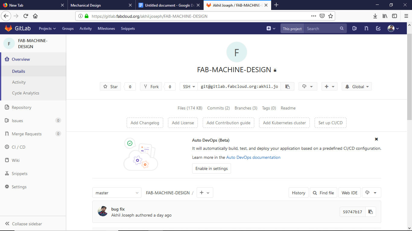Click the F project avatar in the sidebar
The width and height of the screenshot is (412, 231).
(9, 44)
